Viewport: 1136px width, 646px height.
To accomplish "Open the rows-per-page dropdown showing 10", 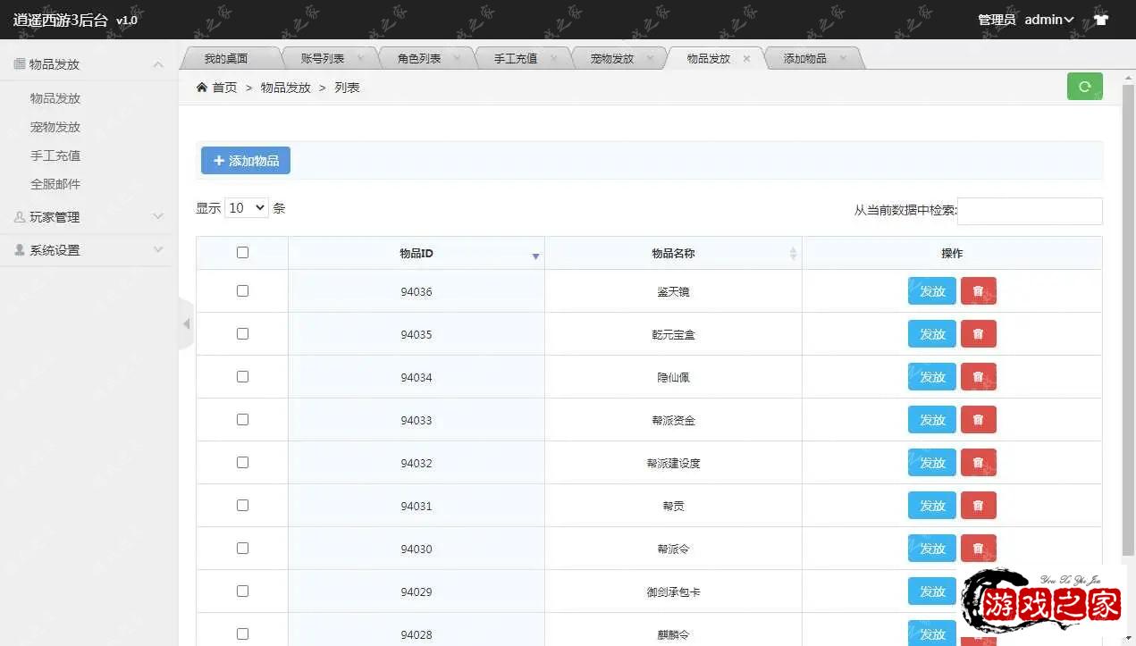I will [x=246, y=208].
